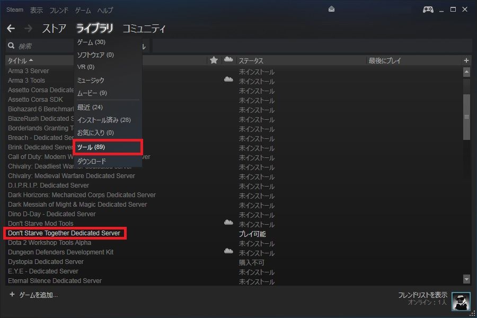
Task: Select ミュージック in the dropdown
Action: [108, 81]
